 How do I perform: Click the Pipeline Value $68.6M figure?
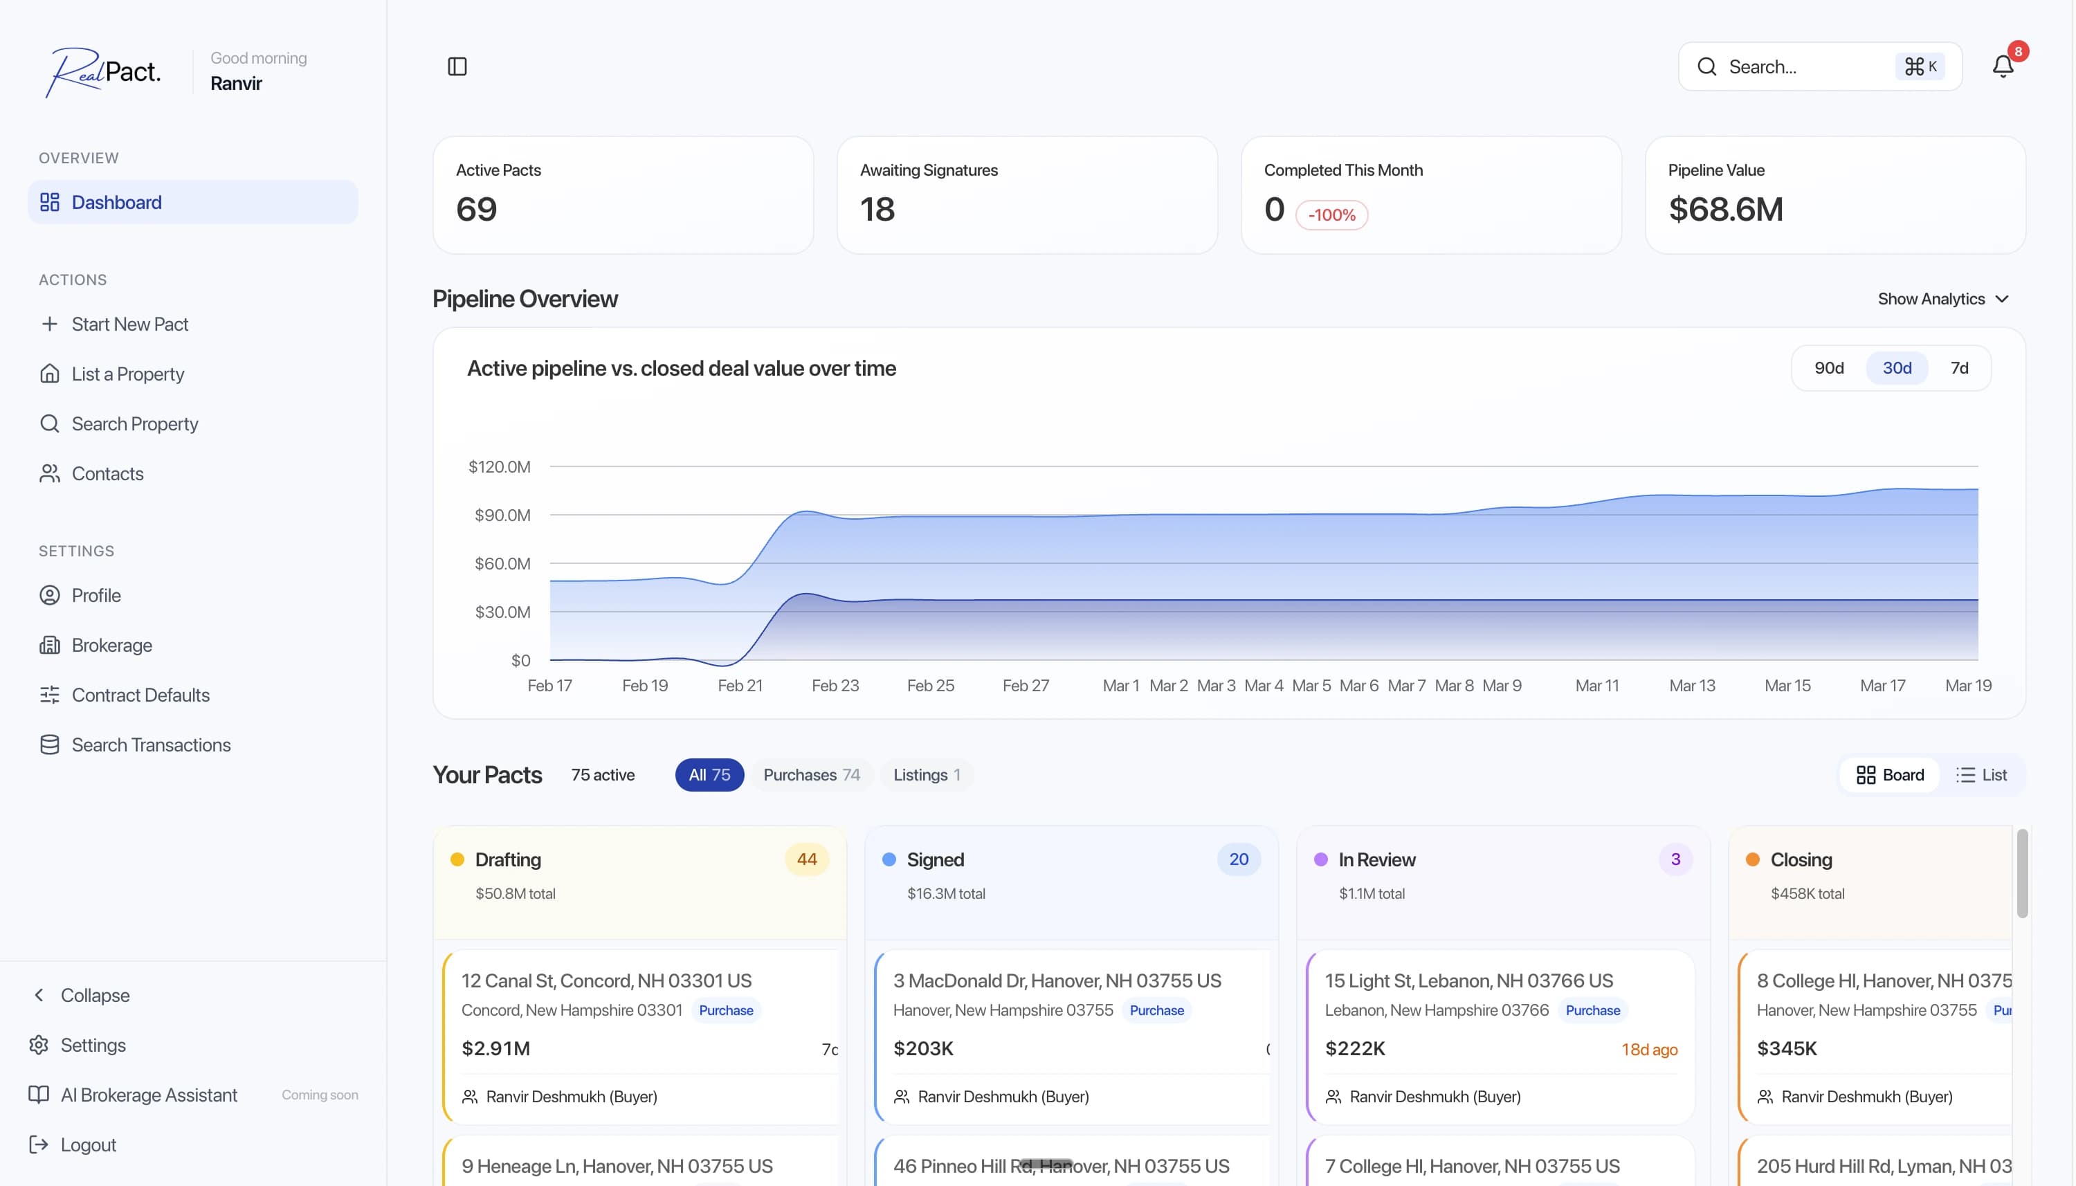(x=1725, y=210)
